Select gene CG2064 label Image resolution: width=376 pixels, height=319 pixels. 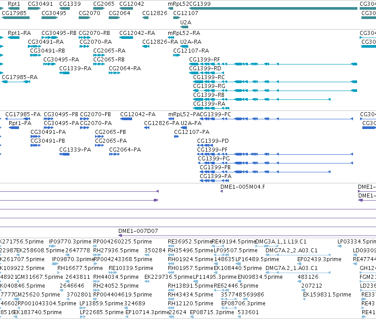(x=119, y=13)
